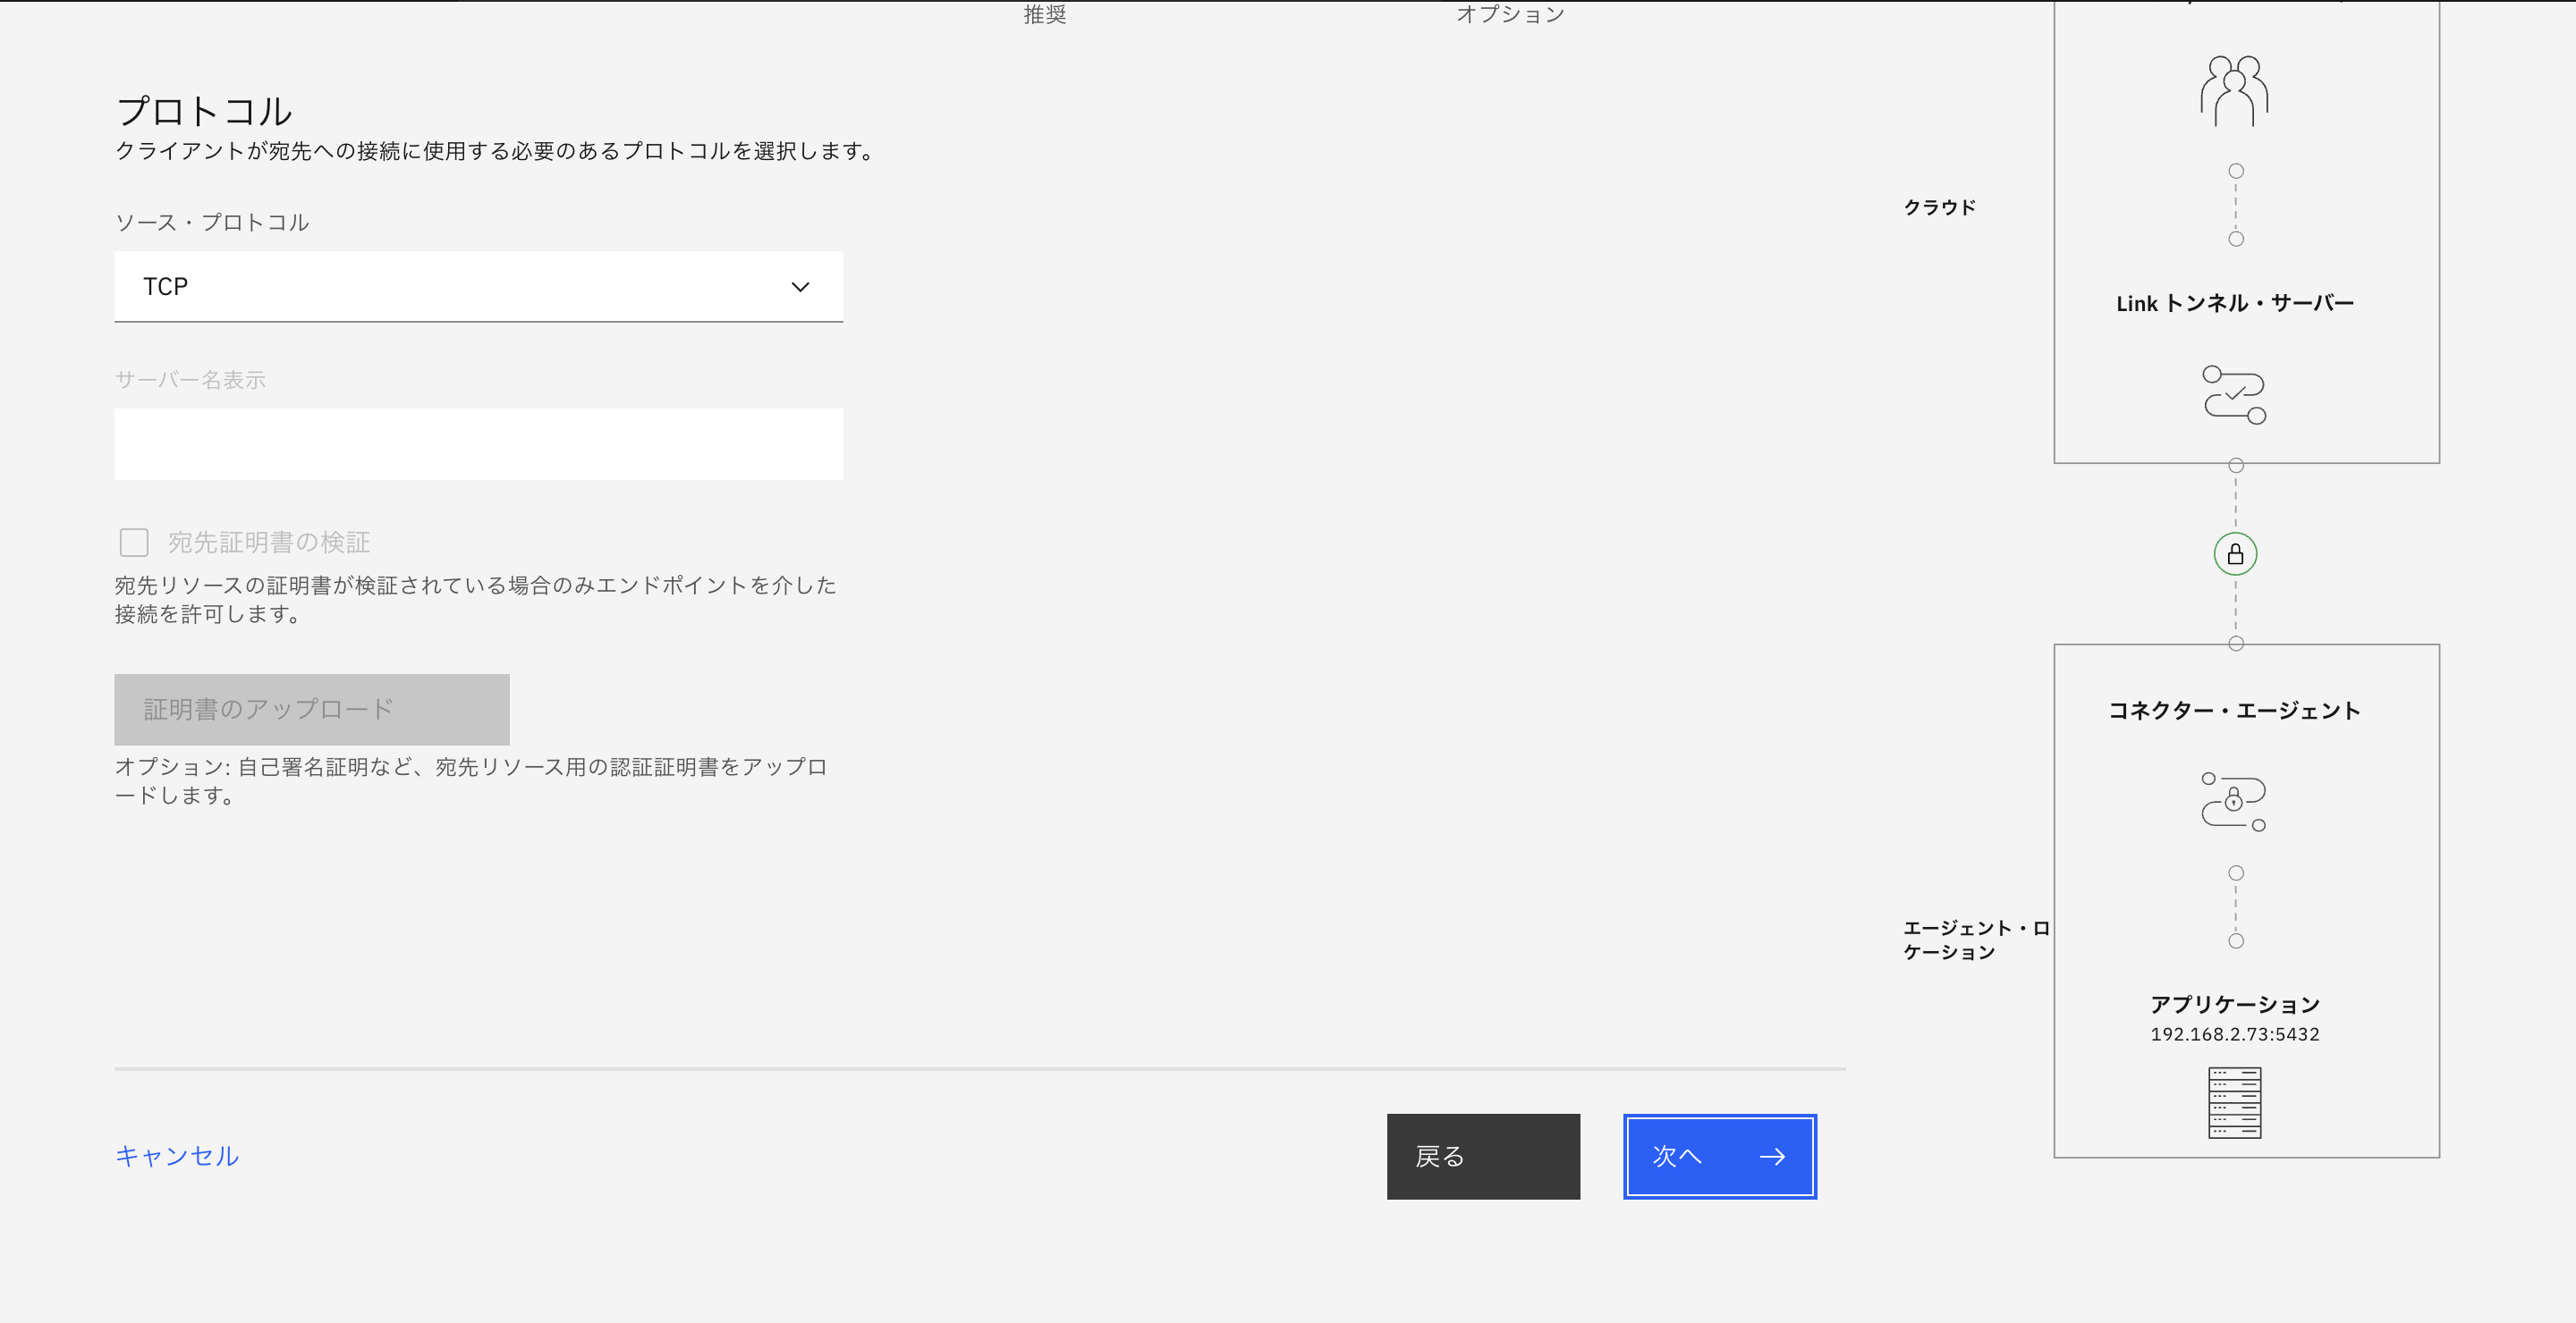2576x1323 pixels.
Task: Switch to the オプション step
Action: pyautogui.click(x=1510, y=13)
